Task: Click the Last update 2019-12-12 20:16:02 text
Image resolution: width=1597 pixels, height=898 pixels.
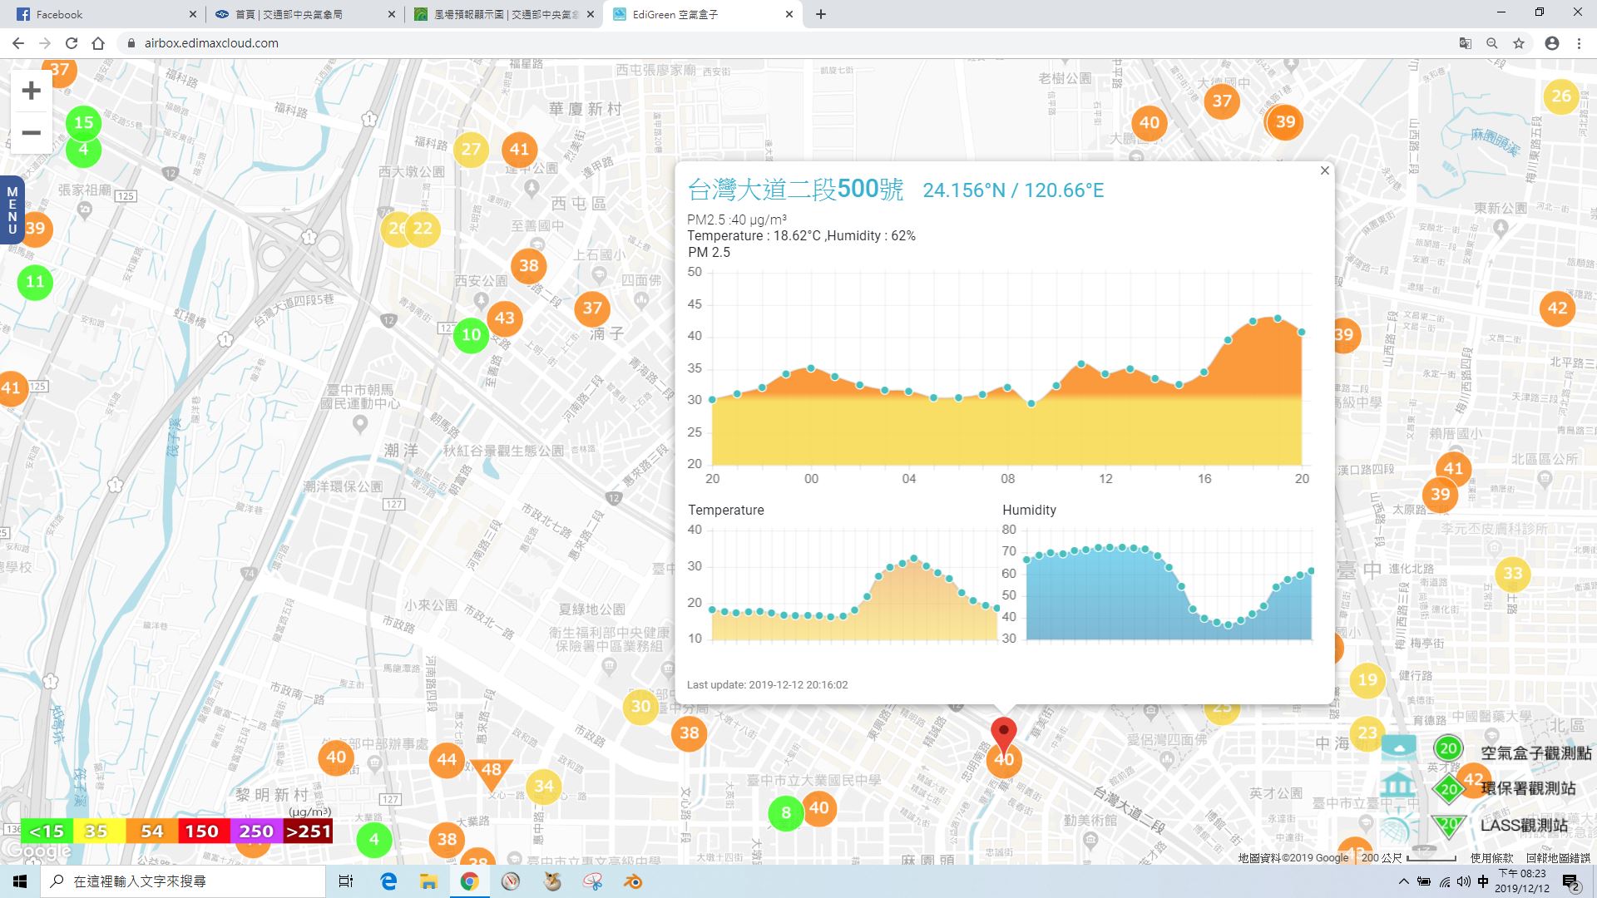Action: coord(767,685)
